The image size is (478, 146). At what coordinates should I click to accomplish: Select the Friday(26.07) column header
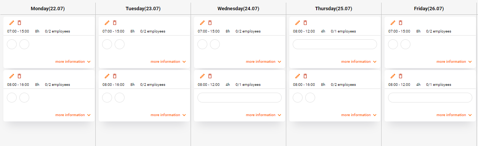coord(429,9)
